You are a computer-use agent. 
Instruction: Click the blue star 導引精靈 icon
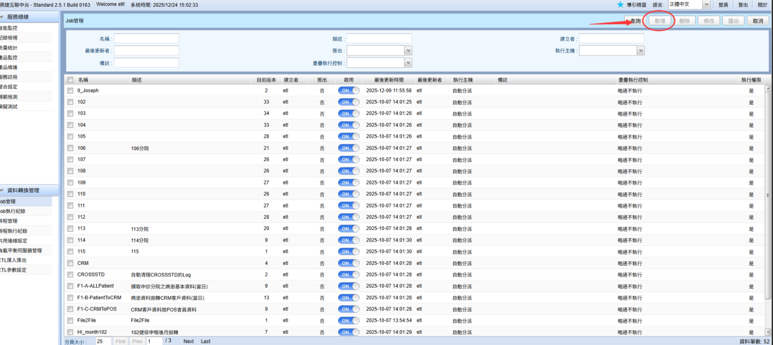(x=620, y=4)
